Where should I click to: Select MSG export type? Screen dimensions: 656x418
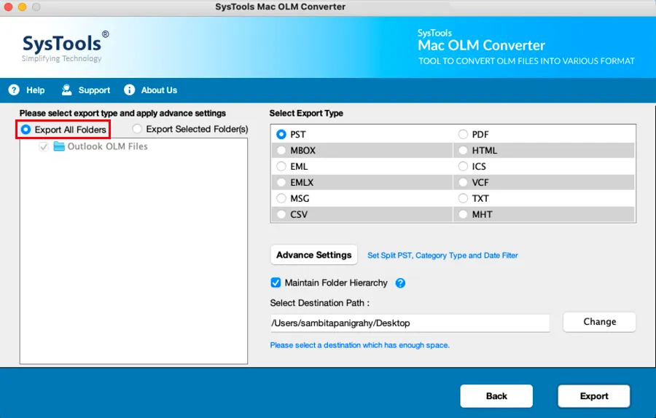pyautogui.click(x=281, y=198)
